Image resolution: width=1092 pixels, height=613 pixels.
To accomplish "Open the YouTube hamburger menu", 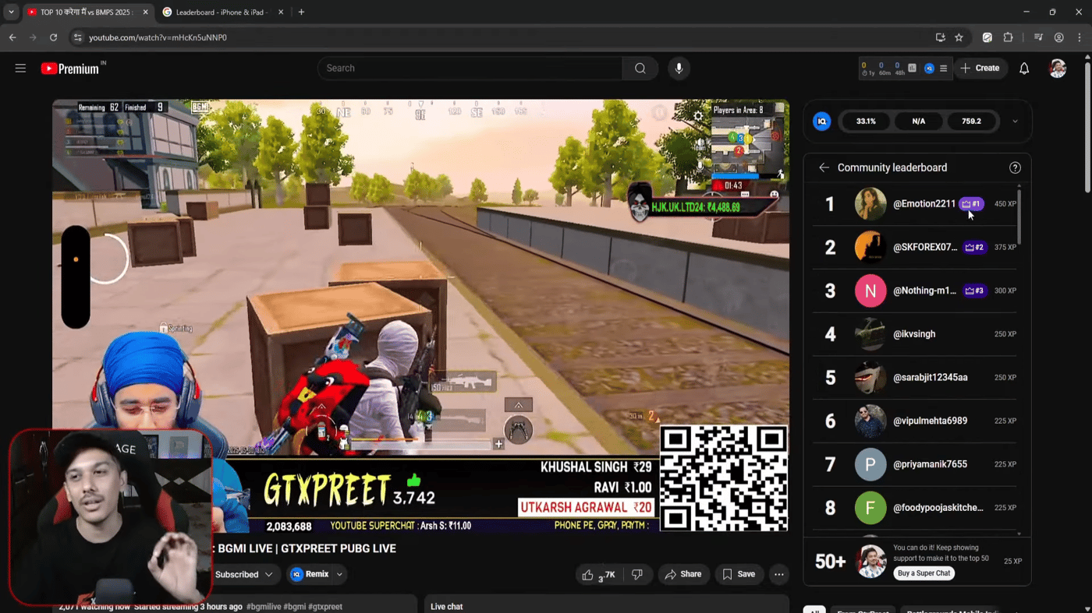I will tap(20, 68).
